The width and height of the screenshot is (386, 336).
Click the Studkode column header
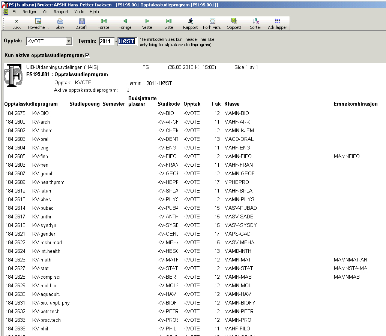pyautogui.click(x=169, y=104)
